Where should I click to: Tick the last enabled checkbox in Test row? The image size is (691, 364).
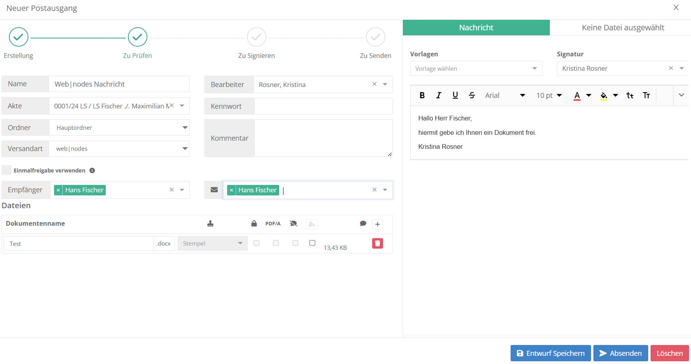tap(312, 243)
